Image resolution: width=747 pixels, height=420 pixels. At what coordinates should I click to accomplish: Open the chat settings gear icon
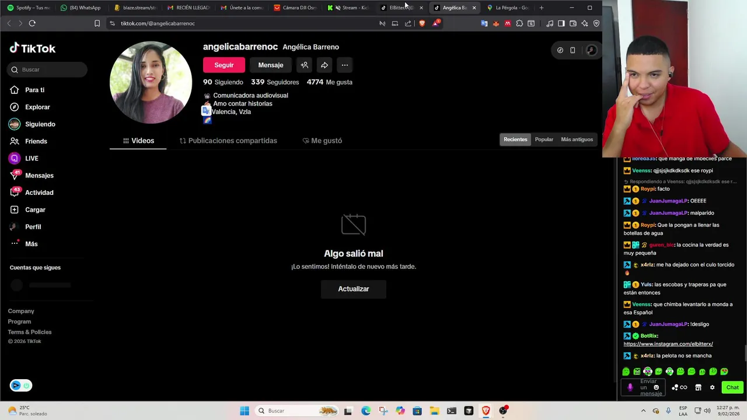point(712,387)
